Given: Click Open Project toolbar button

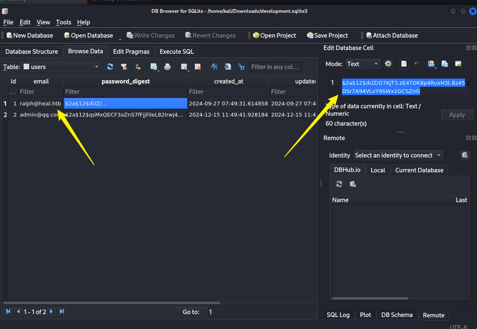Looking at the screenshot, I should point(274,35).
